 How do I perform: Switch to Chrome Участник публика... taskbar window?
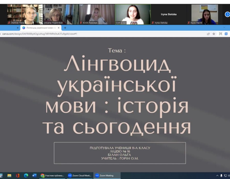click(x=53, y=176)
